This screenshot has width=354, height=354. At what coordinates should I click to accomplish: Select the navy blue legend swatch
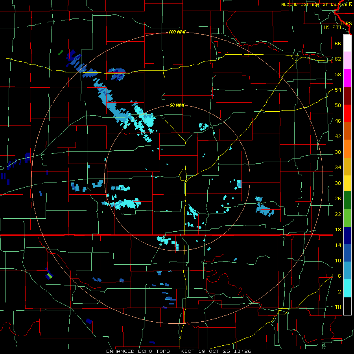pos(347,236)
